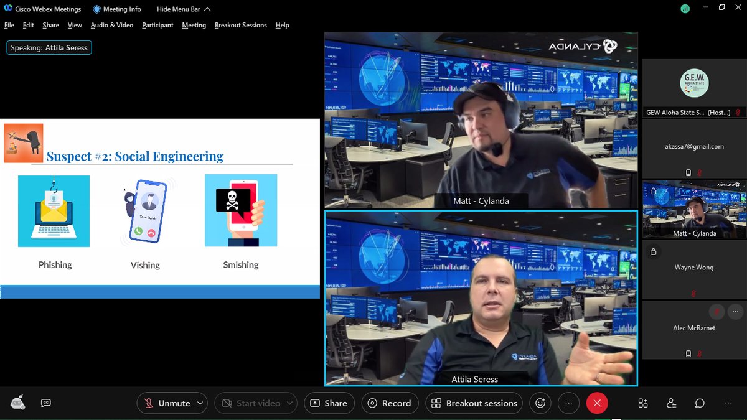The height and width of the screenshot is (420, 747).
Task: Open the Breakout Sessions menu
Action: [241, 26]
